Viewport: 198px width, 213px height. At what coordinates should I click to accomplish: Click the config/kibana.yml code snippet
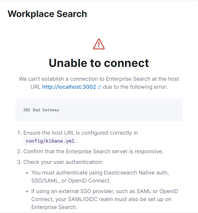pos(50,141)
